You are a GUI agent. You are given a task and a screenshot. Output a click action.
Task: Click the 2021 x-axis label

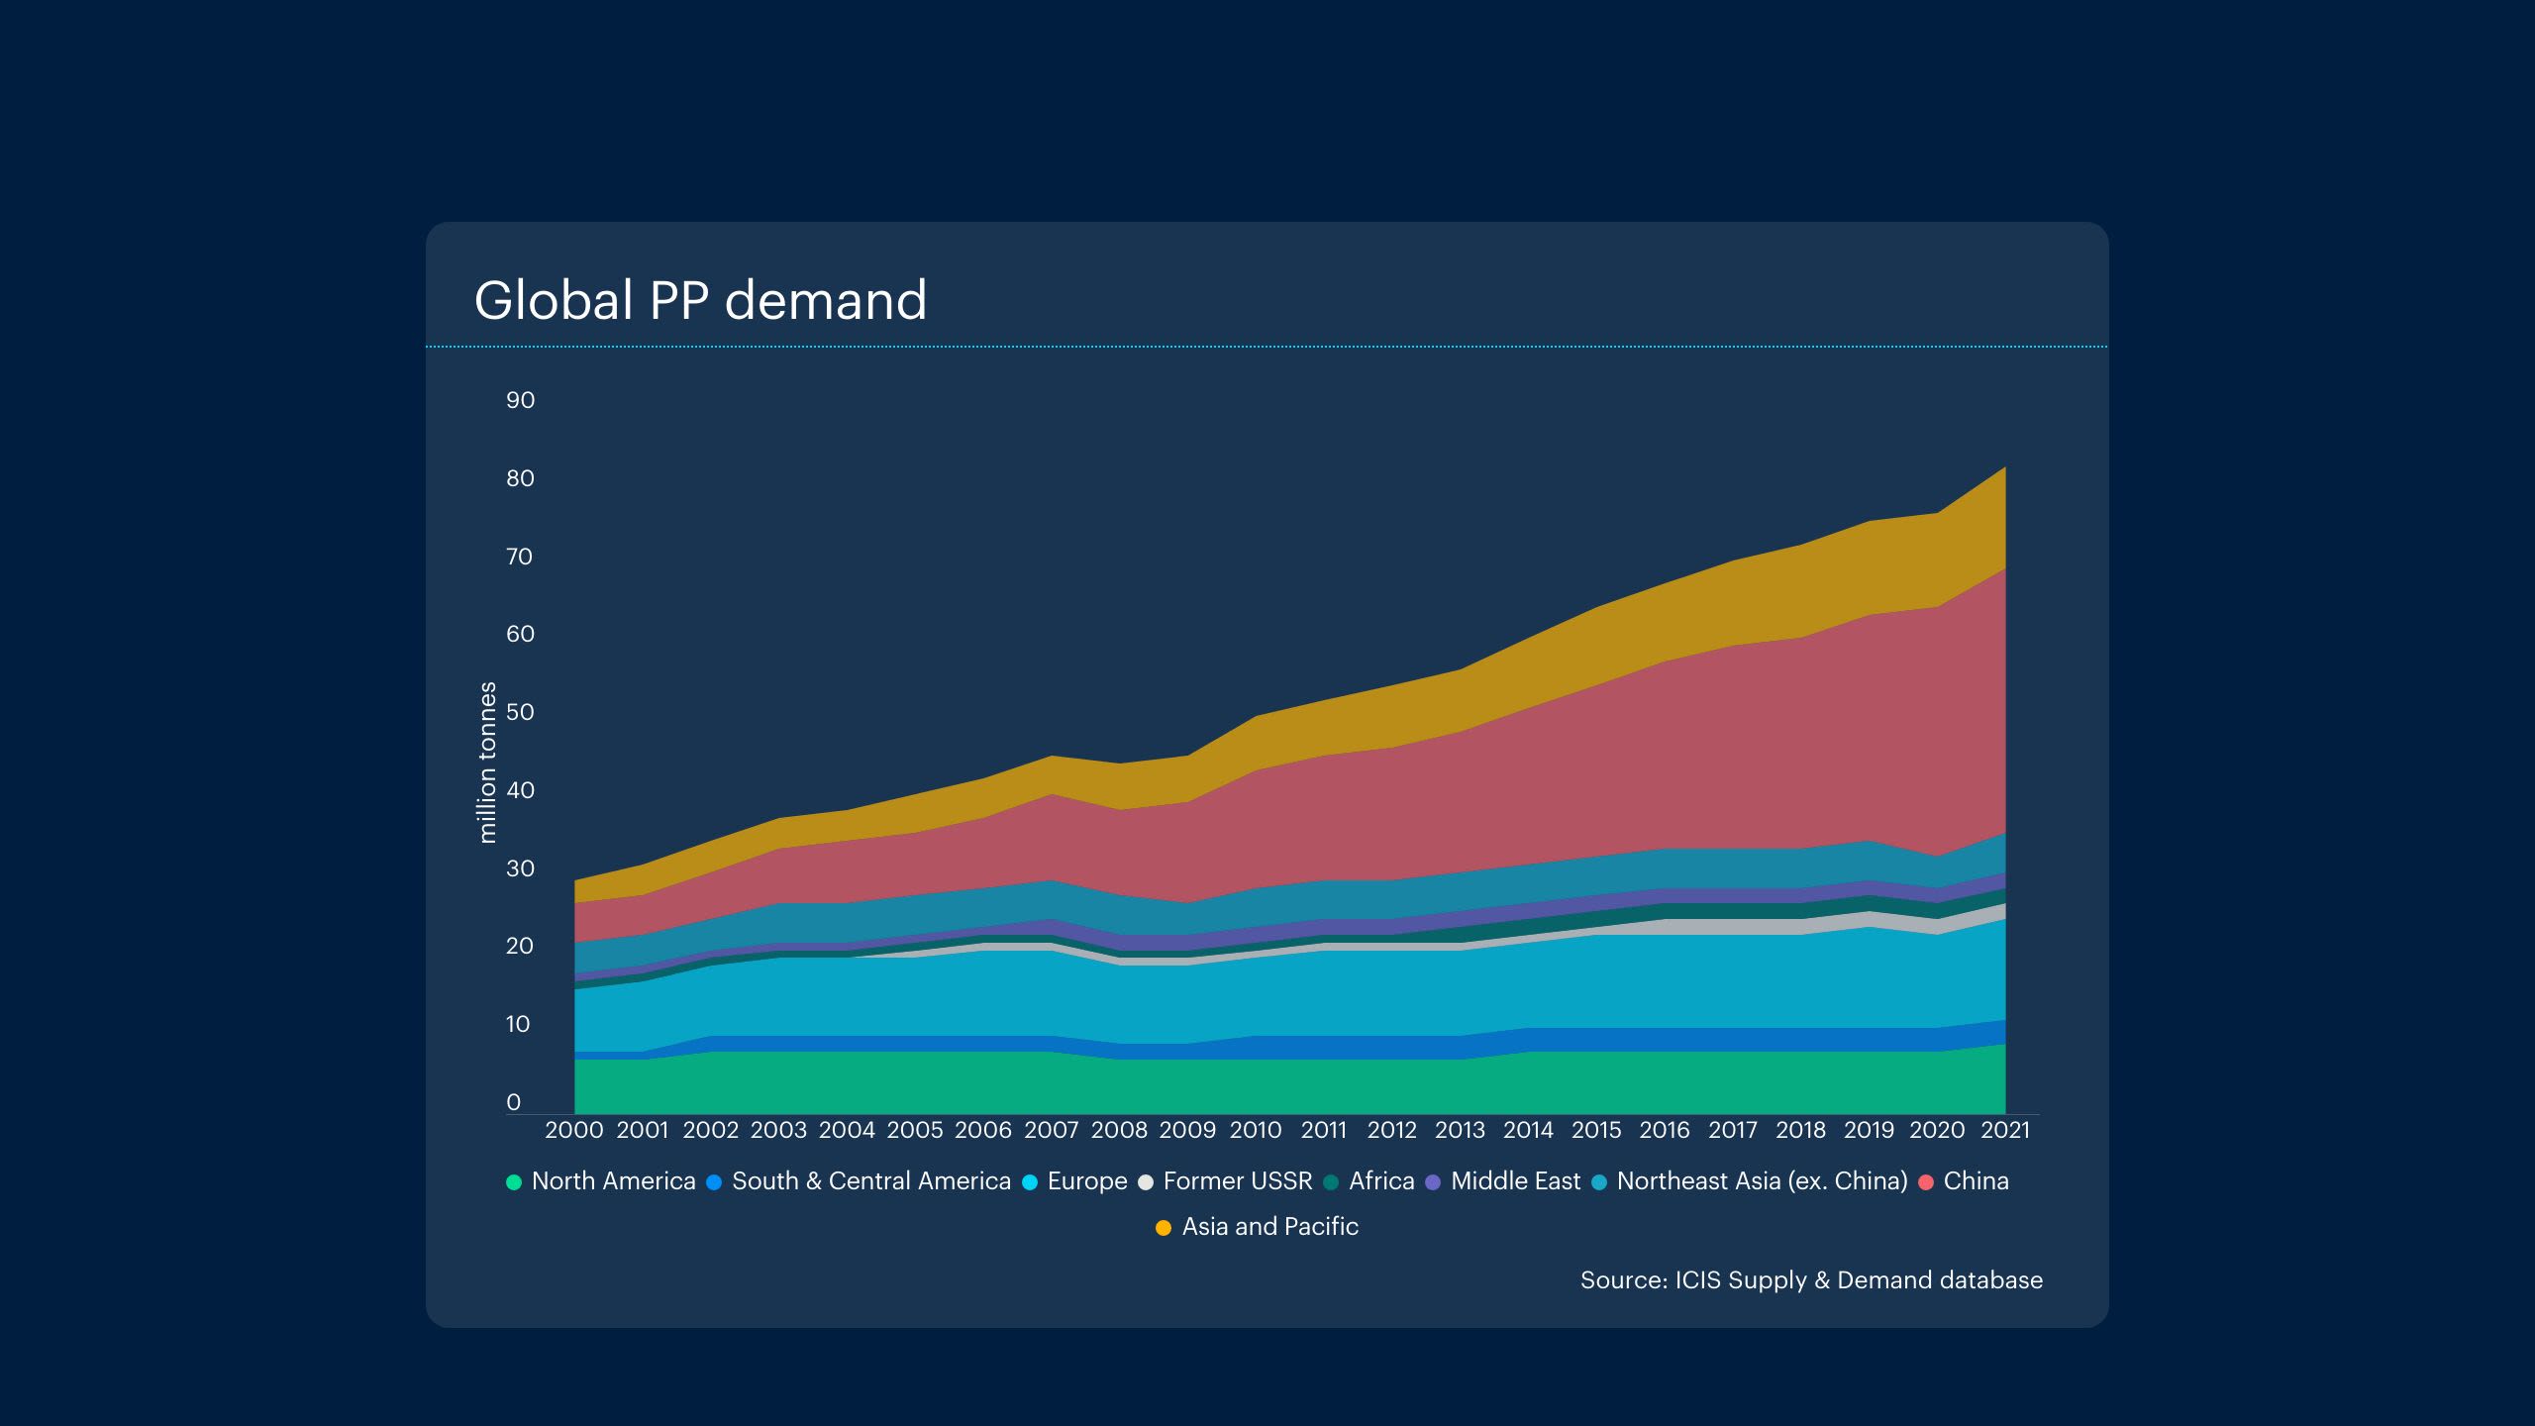[2005, 1130]
